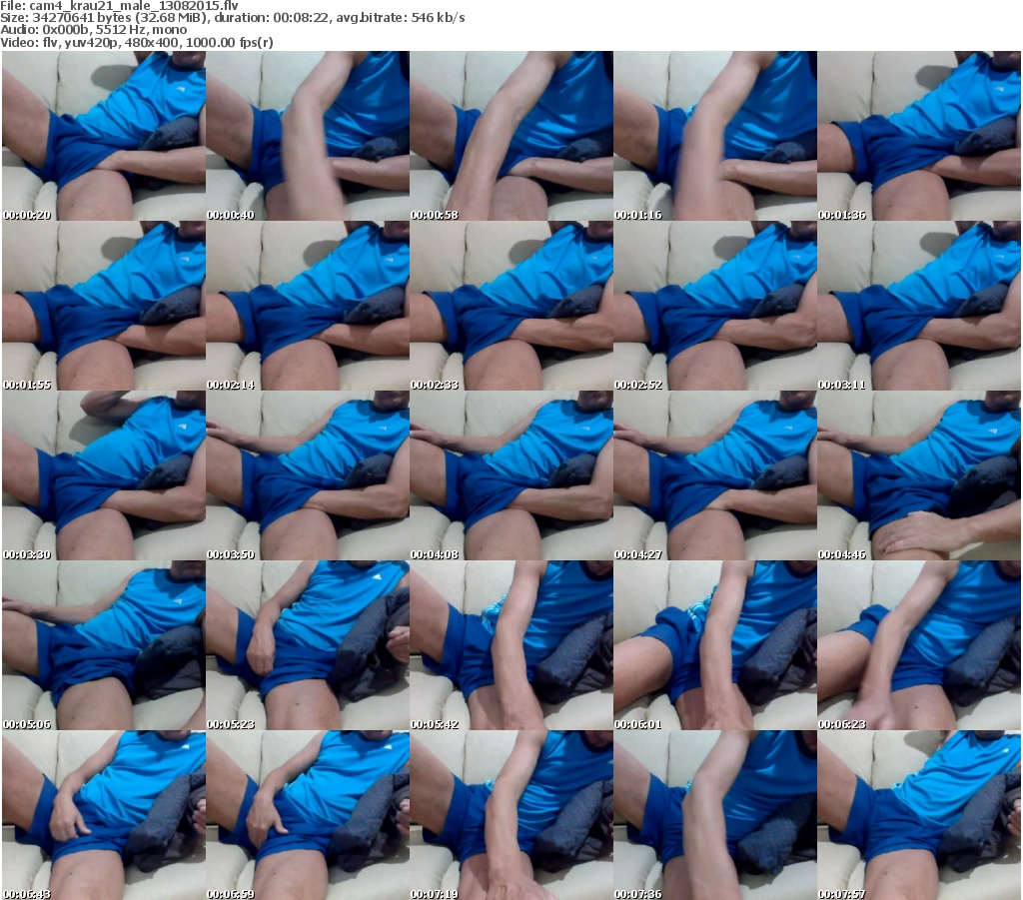This screenshot has width=1023, height=900.
Task: Select the frame at 00:02:14
Action: click(308, 306)
